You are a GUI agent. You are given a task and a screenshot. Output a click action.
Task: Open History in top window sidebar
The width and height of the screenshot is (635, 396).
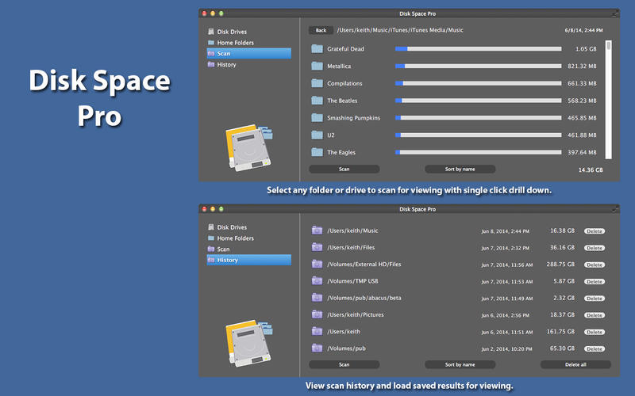[x=226, y=64]
